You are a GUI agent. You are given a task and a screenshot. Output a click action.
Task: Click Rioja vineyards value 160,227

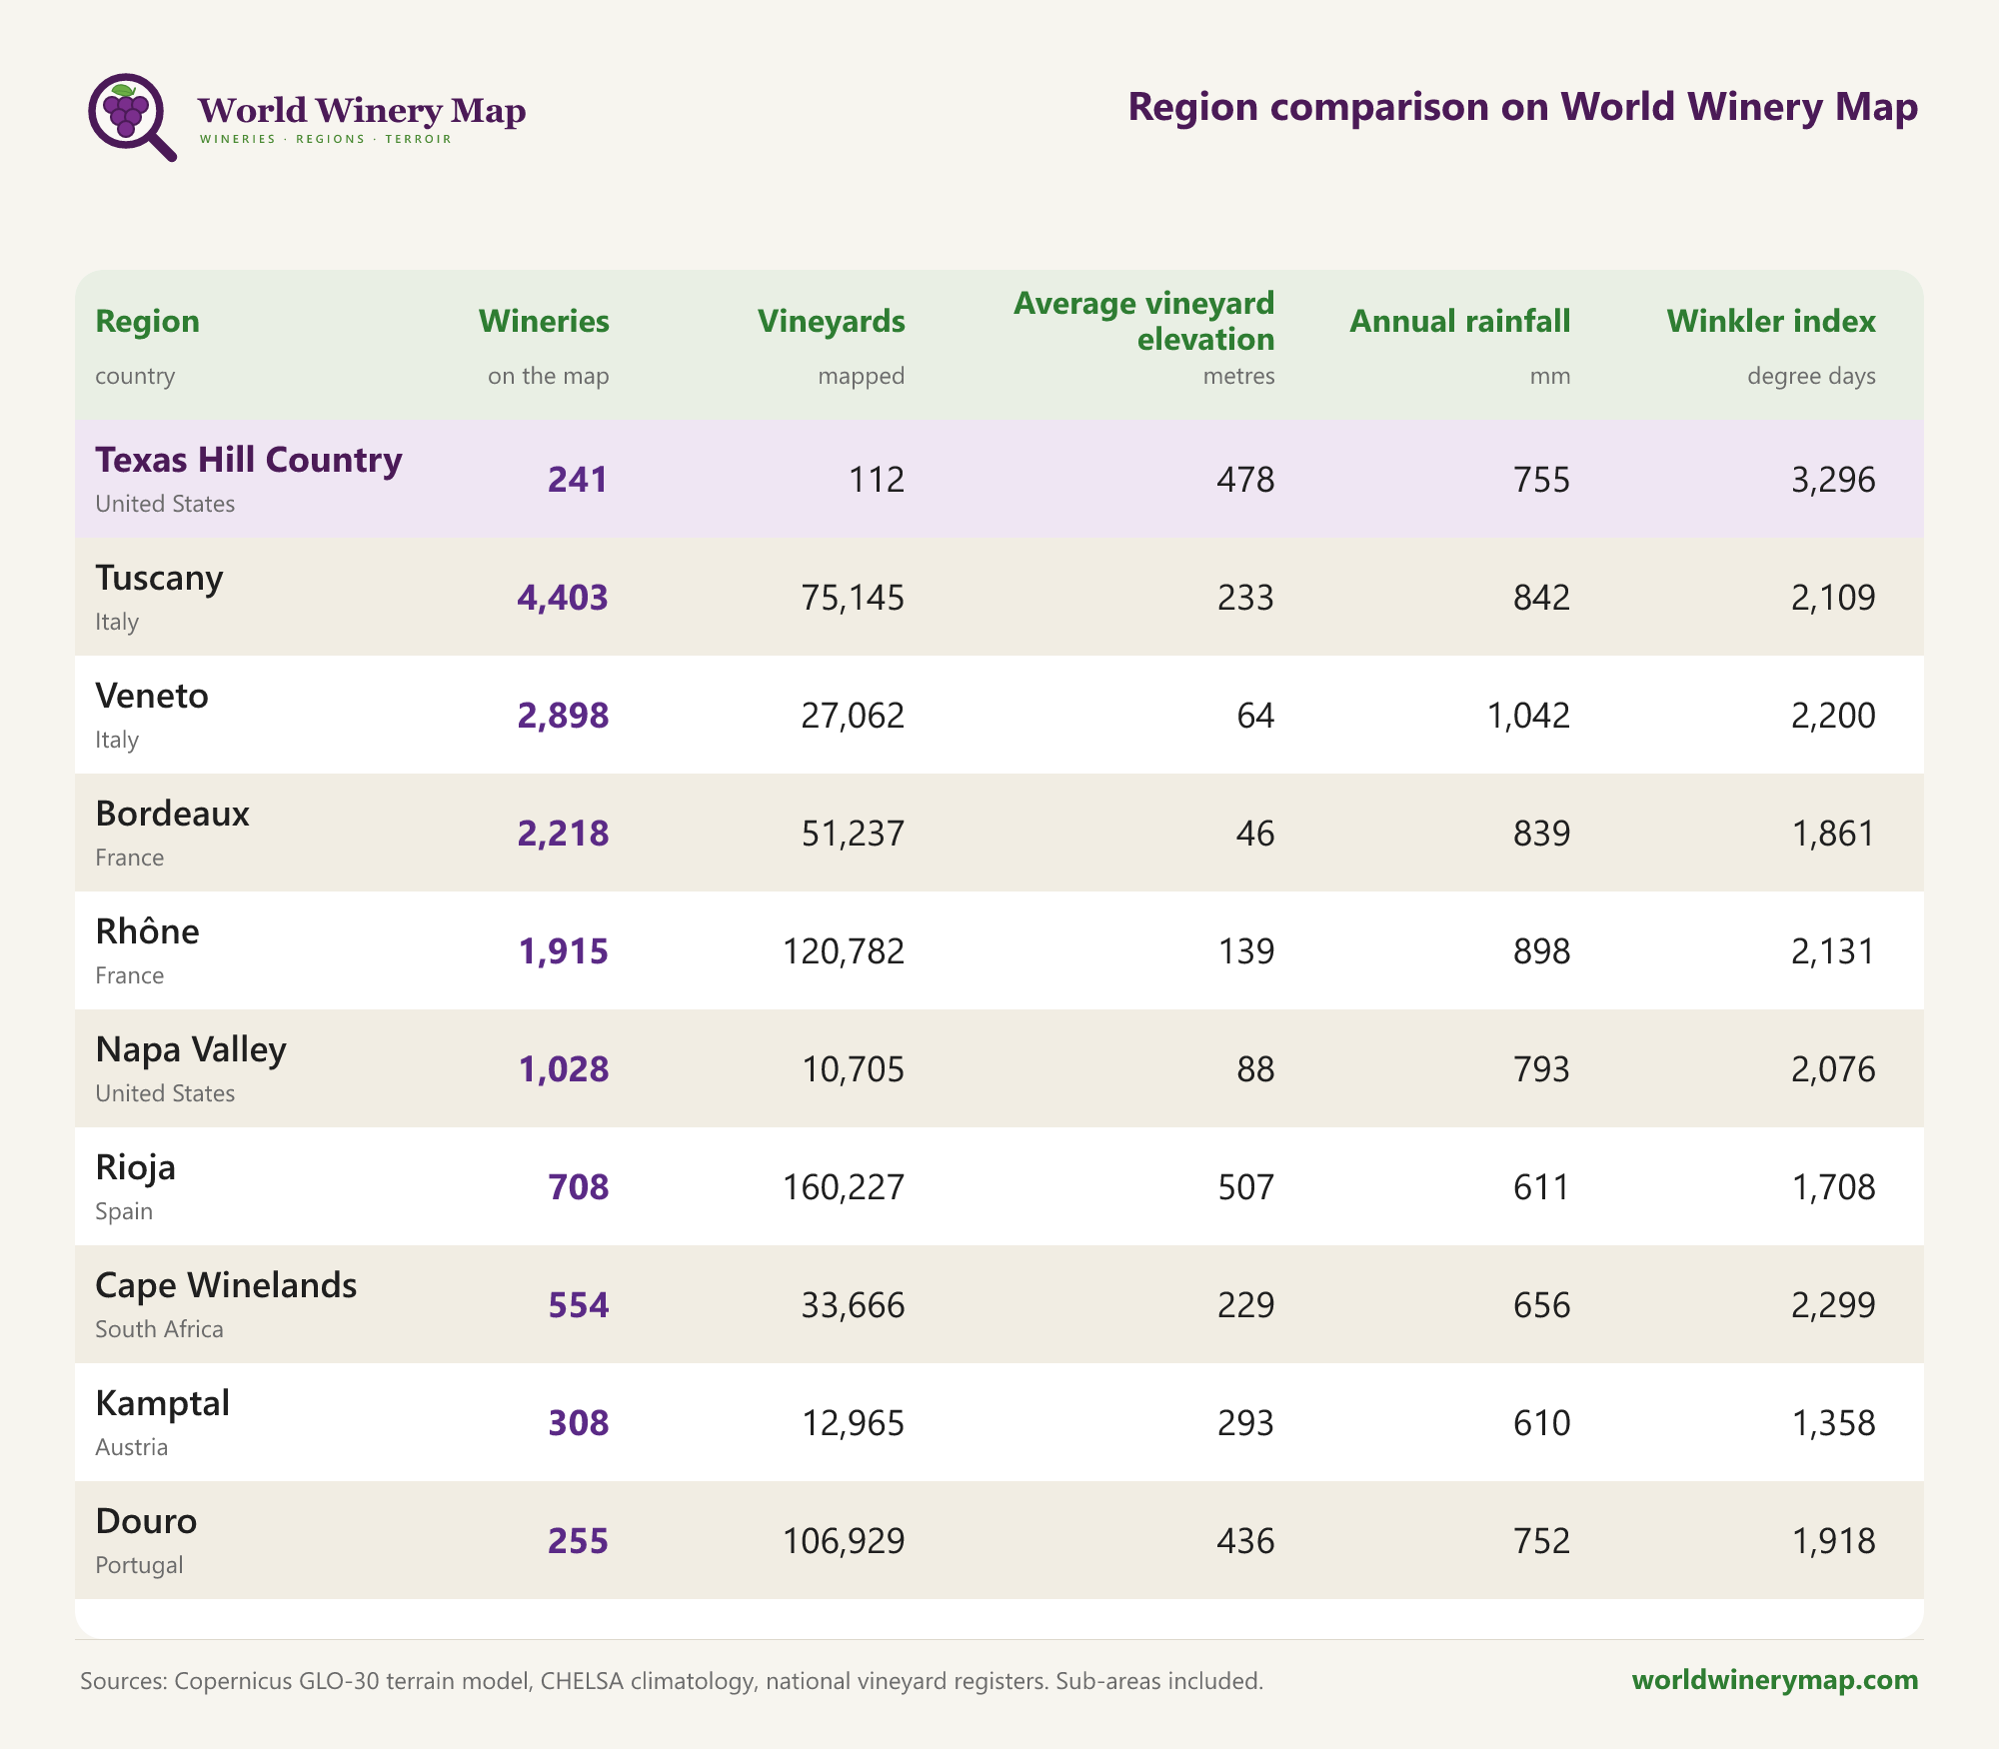pos(844,1187)
